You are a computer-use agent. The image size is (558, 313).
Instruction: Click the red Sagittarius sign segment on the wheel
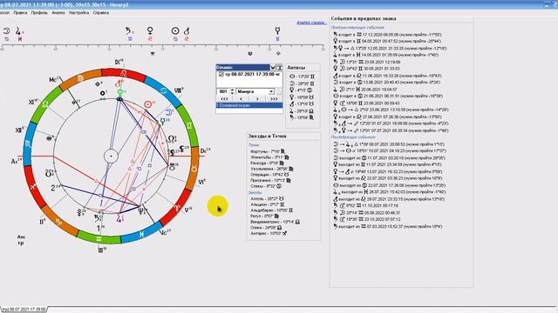pyautogui.click(x=33, y=186)
